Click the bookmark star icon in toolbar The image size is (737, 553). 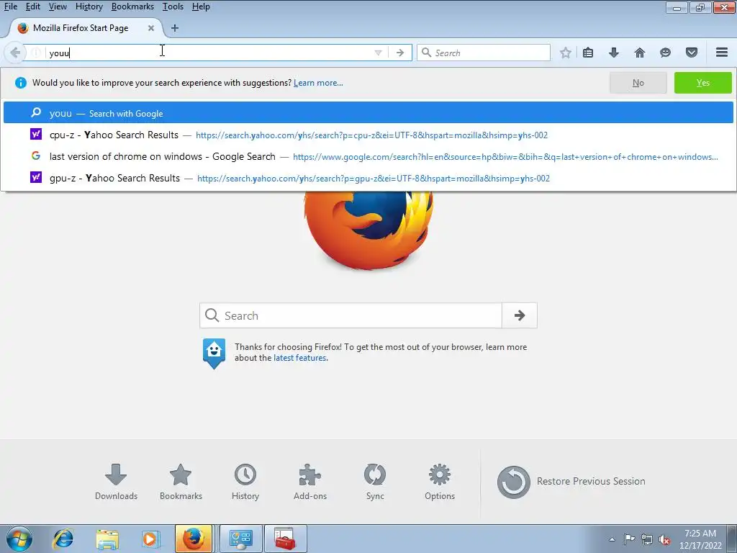pyautogui.click(x=566, y=53)
